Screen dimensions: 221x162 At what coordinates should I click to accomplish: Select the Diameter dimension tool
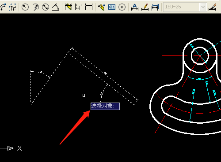pyautogui.click(x=46, y=7)
